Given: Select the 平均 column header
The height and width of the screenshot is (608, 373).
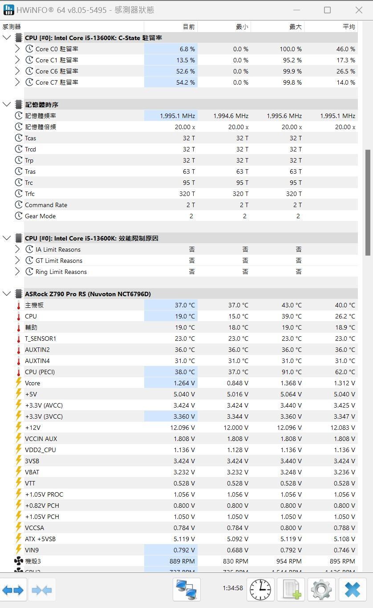Looking at the screenshot, I should point(348,26).
